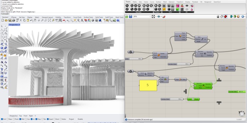
Task: Enable the Cen osnap checkbox
Action: point(26,119)
